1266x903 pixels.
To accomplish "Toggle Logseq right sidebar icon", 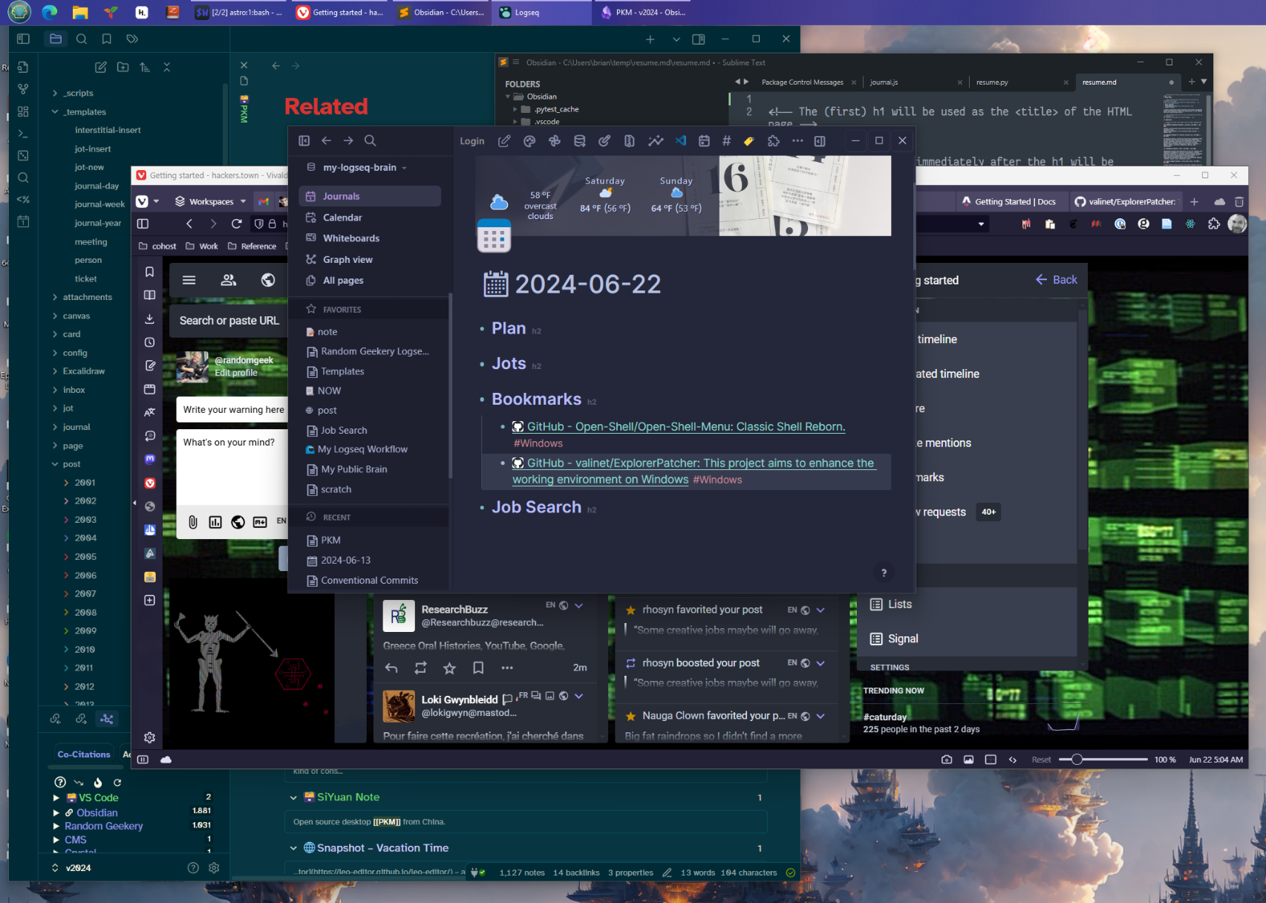I will (x=820, y=141).
